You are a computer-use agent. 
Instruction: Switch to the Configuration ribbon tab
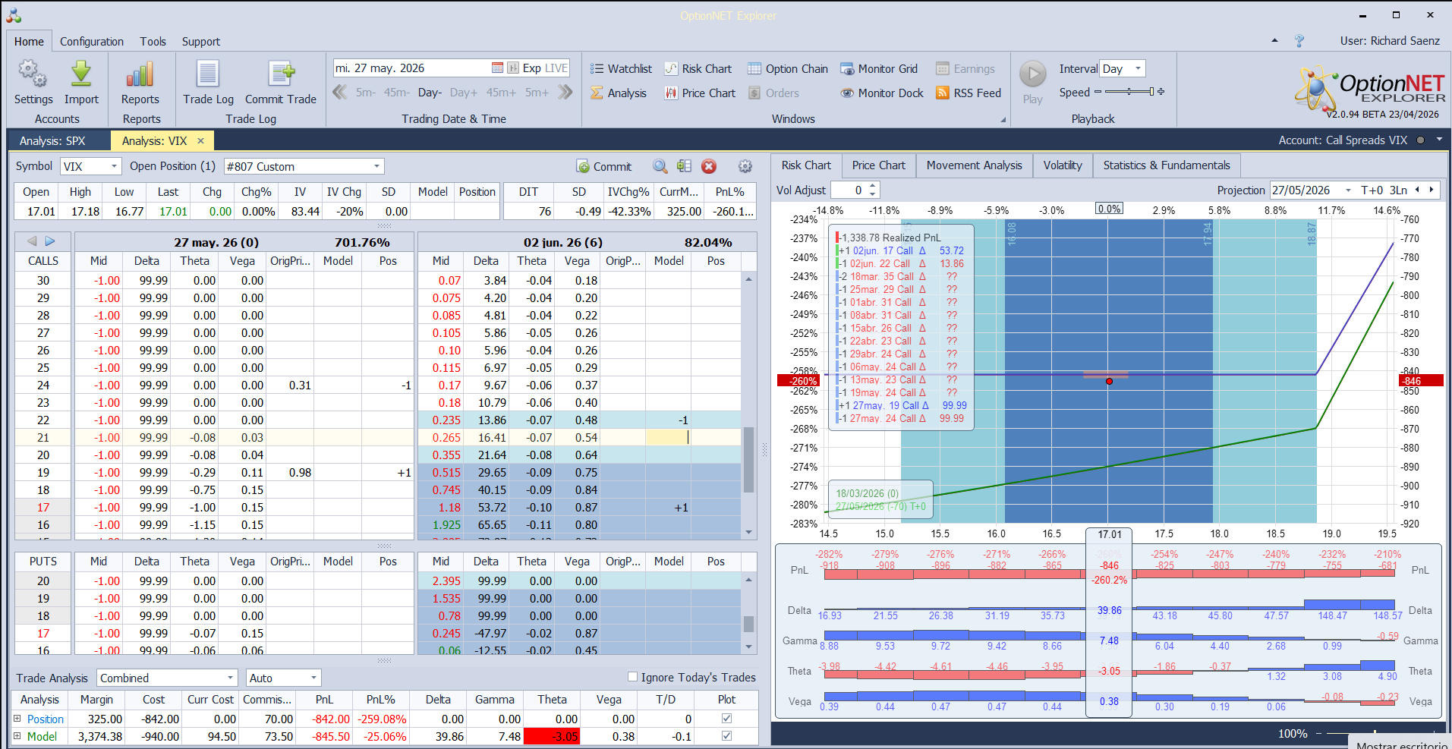pos(92,42)
